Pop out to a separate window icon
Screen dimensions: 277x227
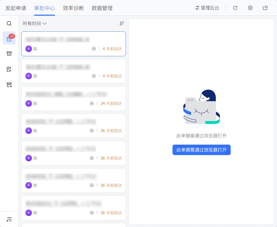tap(265, 8)
